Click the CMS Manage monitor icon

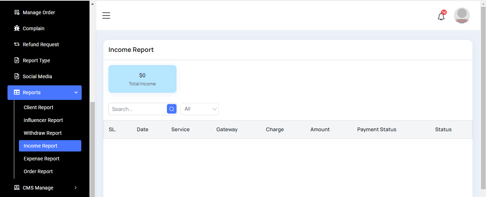pyautogui.click(x=17, y=188)
